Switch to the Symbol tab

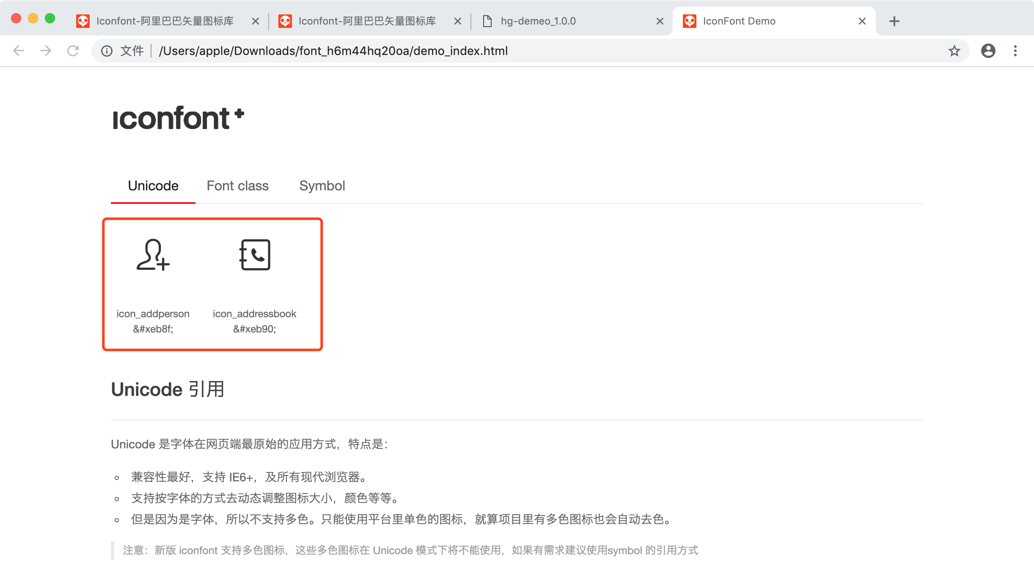(x=322, y=186)
